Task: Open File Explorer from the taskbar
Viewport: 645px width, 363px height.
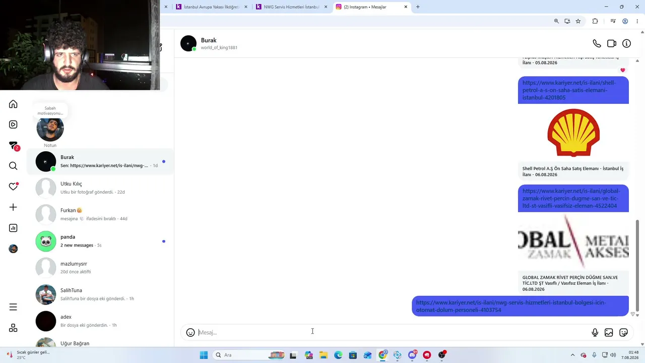Action: (x=323, y=355)
